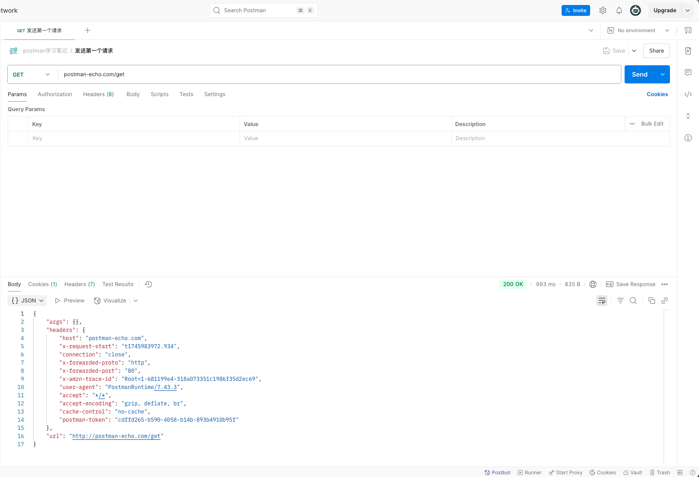Screen dimensions: 699x477
Task: Click Bulk Edit in query params
Action: (652, 124)
